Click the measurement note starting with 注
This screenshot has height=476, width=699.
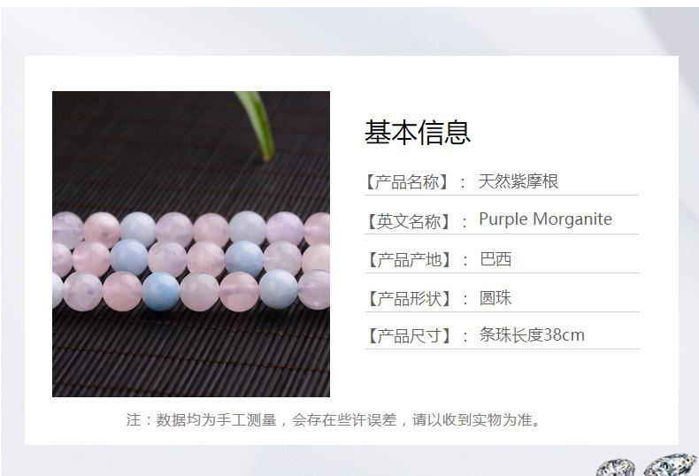pyautogui.click(x=333, y=419)
